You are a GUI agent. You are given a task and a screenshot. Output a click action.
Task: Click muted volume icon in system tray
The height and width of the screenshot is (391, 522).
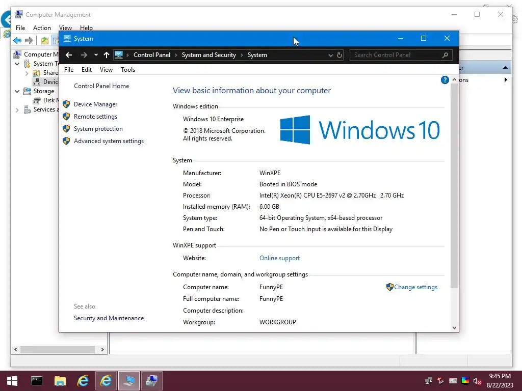[x=477, y=381]
